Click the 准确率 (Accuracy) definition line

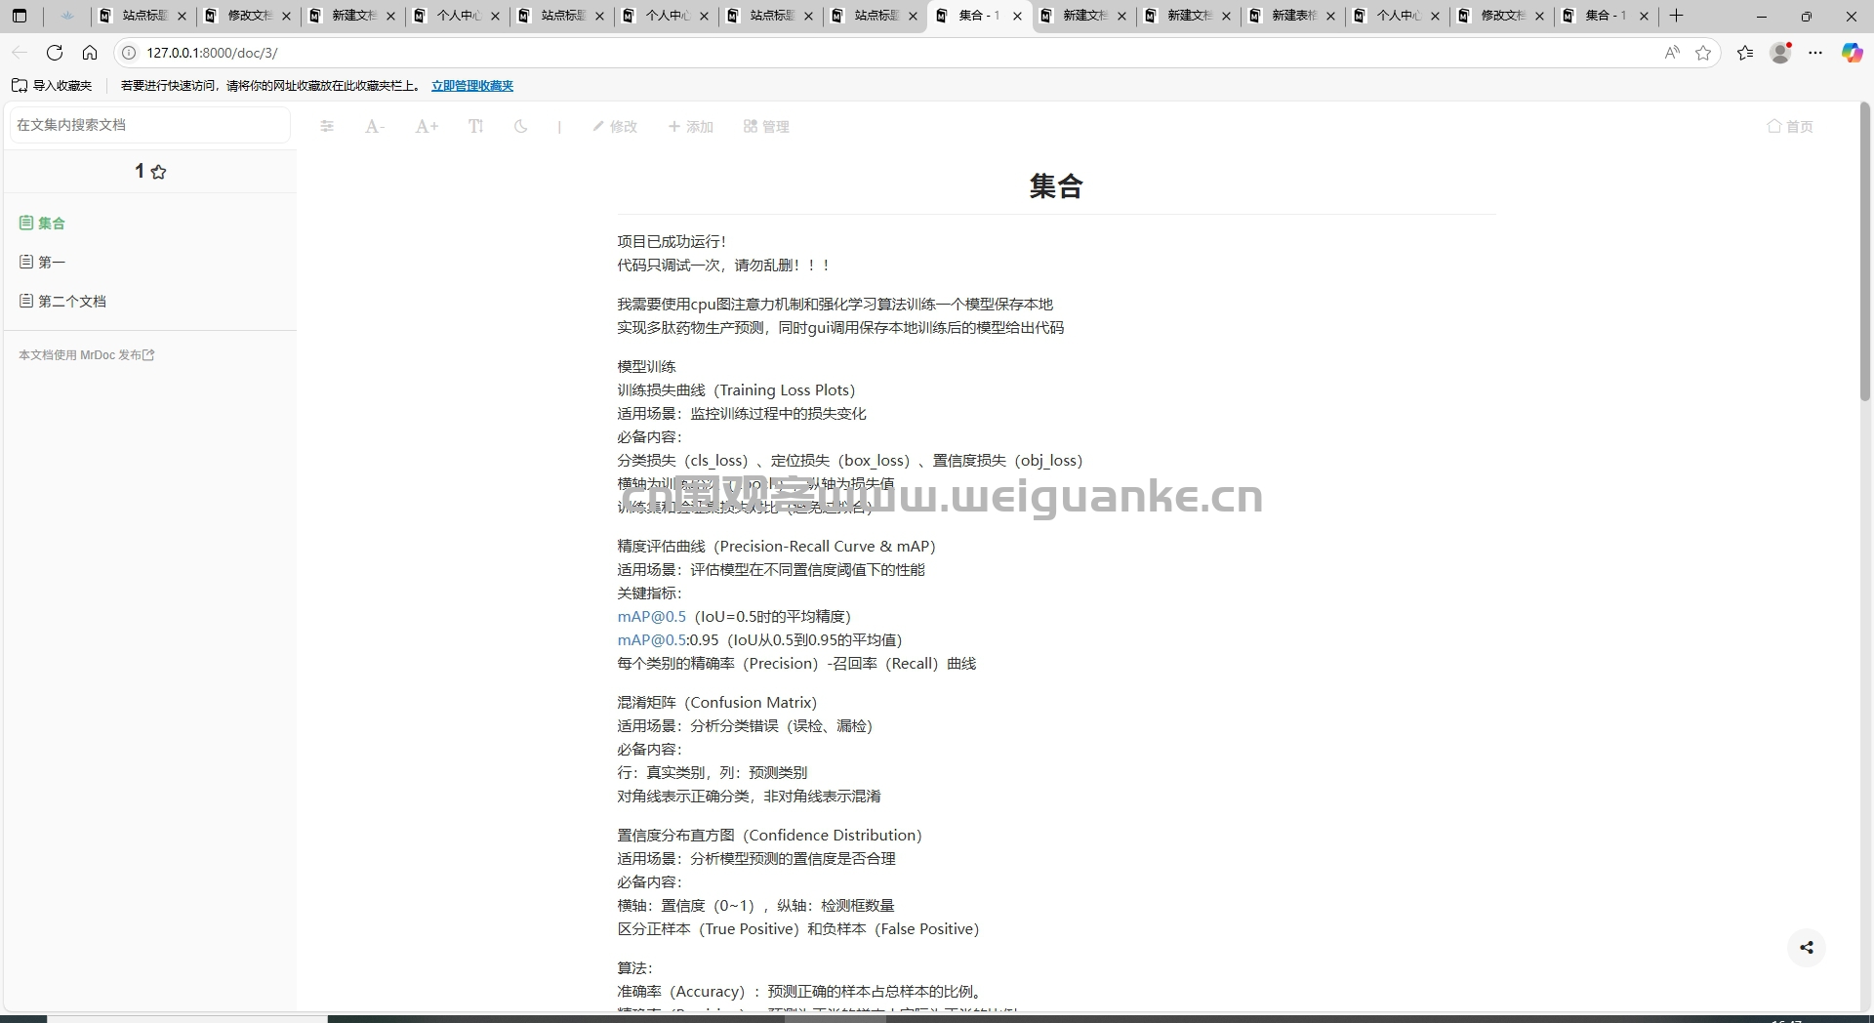pyautogui.click(x=799, y=991)
